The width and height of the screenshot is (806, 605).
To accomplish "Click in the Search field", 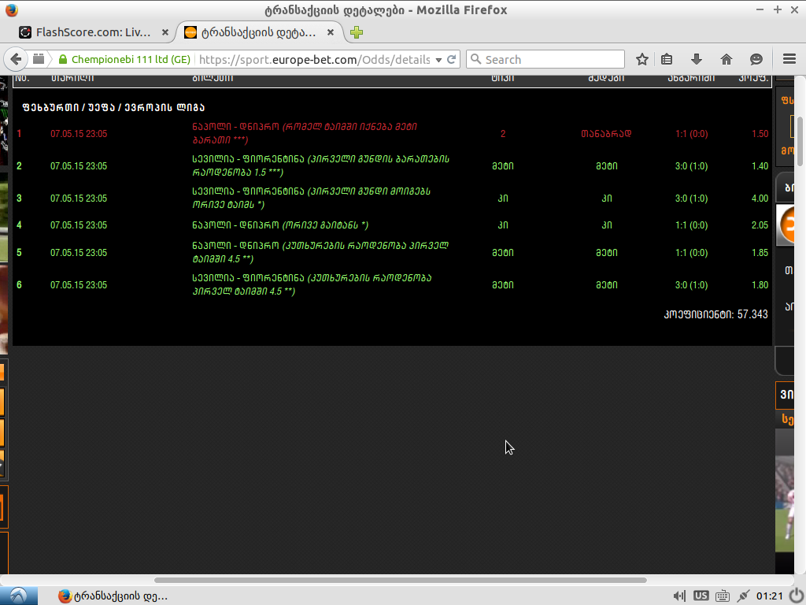I will tap(545, 59).
